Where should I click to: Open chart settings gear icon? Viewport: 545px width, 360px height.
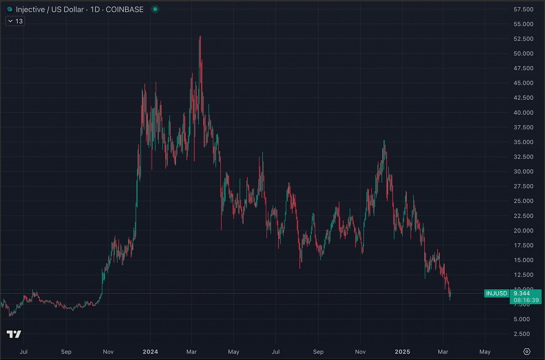pyautogui.click(x=527, y=351)
